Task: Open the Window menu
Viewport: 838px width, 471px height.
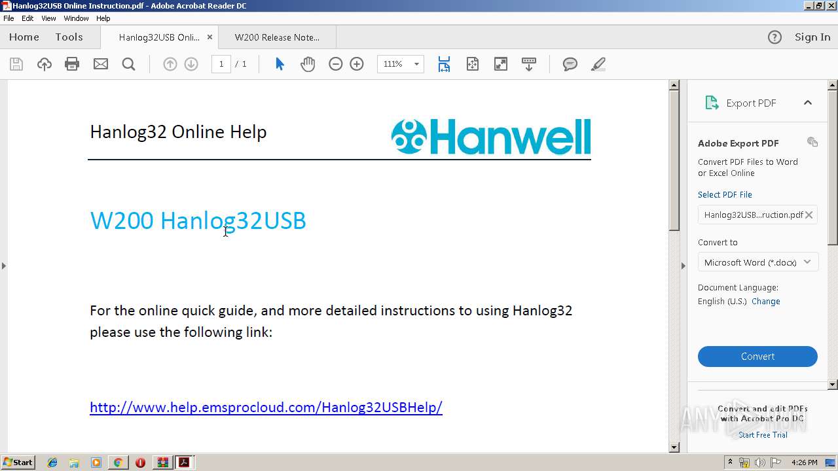Action: 76,18
